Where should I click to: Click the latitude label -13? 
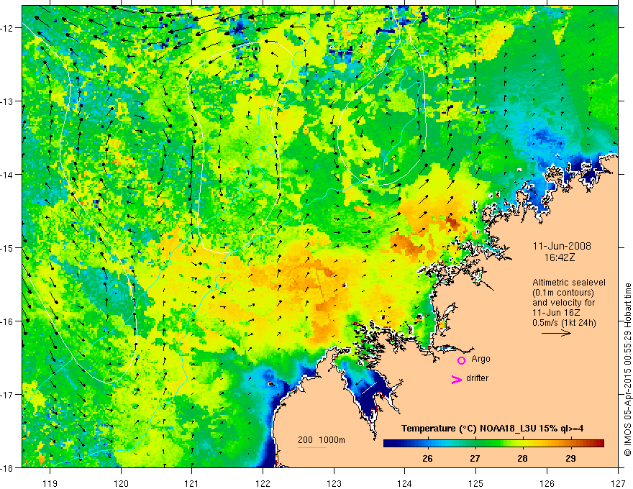pos(8,101)
